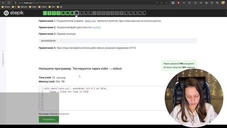Click the browser back arrow
The height and width of the screenshot is (128, 227).
[3, 2]
